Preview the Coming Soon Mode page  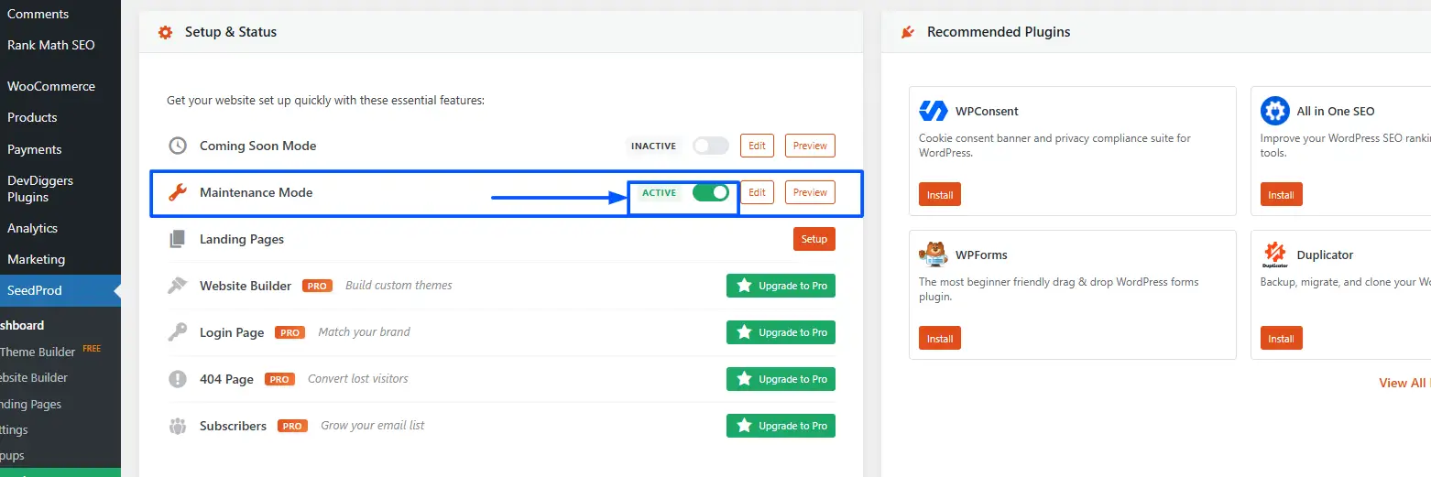tap(810, 146)
